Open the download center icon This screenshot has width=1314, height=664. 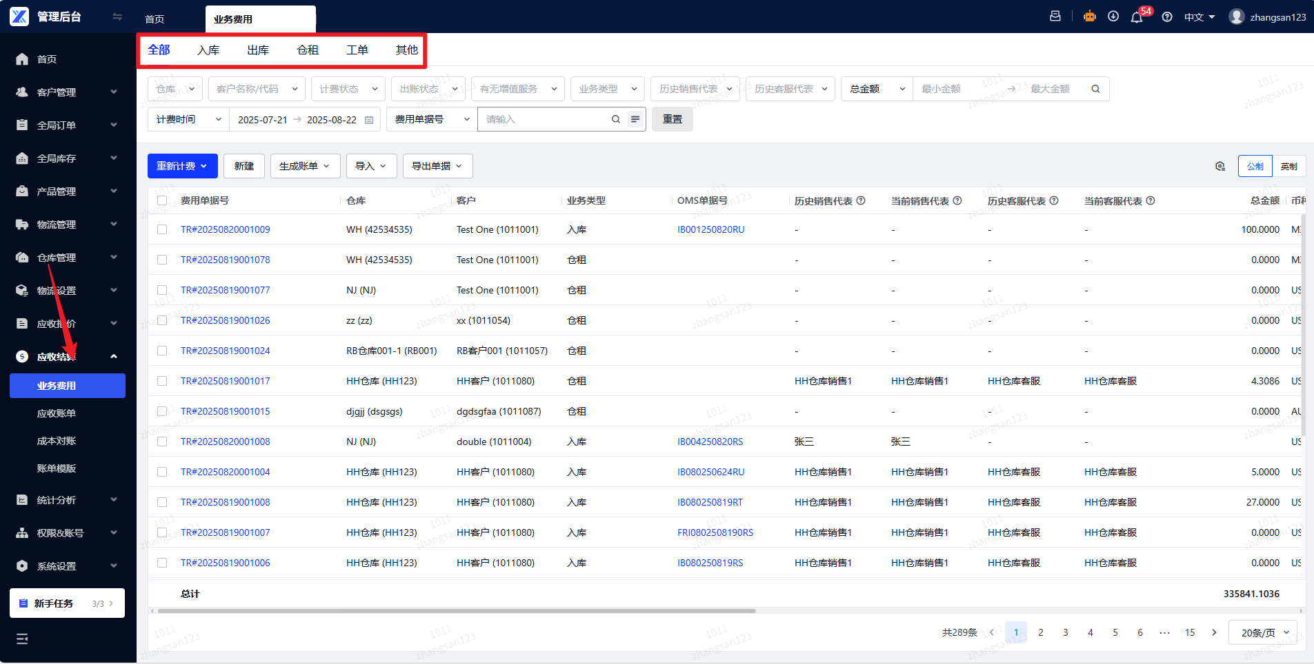[1113, 17]
